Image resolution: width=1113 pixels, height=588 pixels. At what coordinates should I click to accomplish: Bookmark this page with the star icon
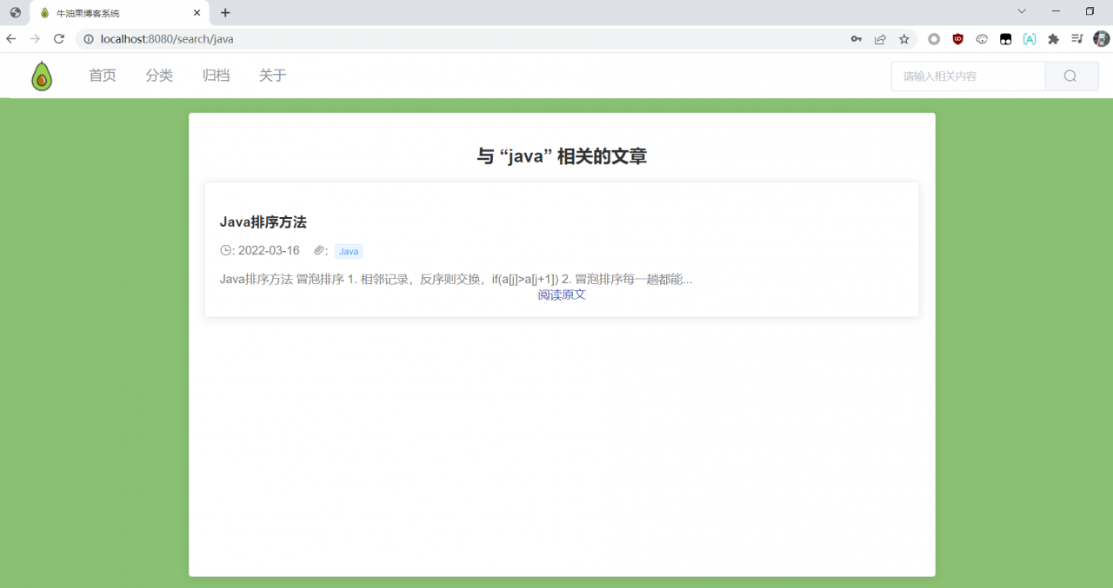click(904, 39)
